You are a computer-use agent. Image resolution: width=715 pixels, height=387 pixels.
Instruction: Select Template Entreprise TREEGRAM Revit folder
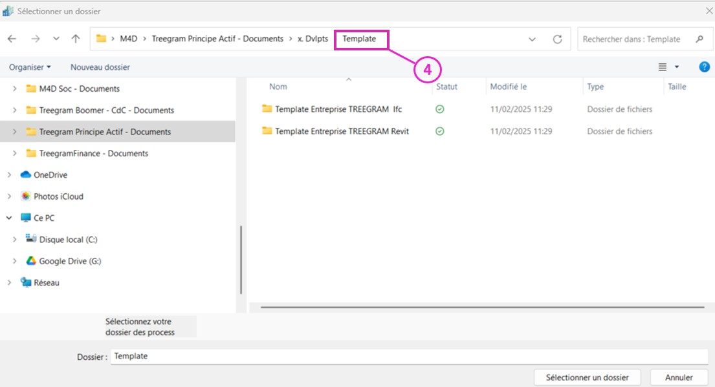[x=342, y=131]
